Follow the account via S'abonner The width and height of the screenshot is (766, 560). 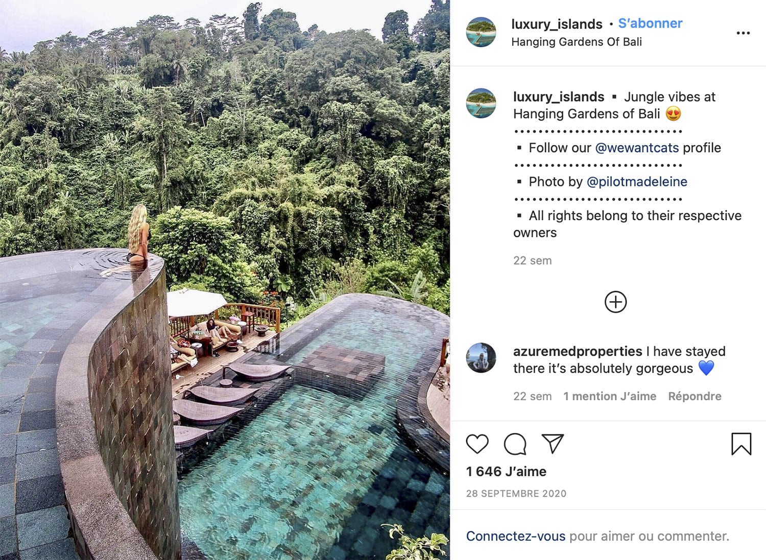pyautogui.click(x=650, y=23)
